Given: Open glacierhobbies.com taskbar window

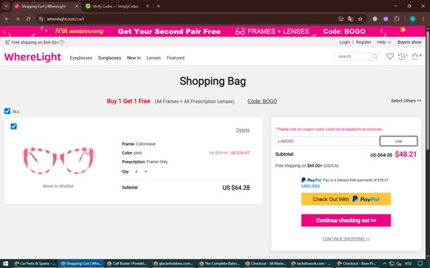Looking at the screenshot, I should (173, 263).
